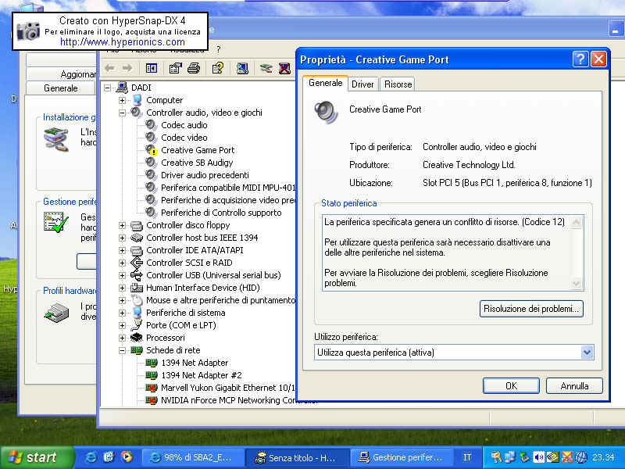Screen dimensions: 625x469
Task: Expand Controller IDE ATA/ATAPI node
Action: tap(123, 250)
